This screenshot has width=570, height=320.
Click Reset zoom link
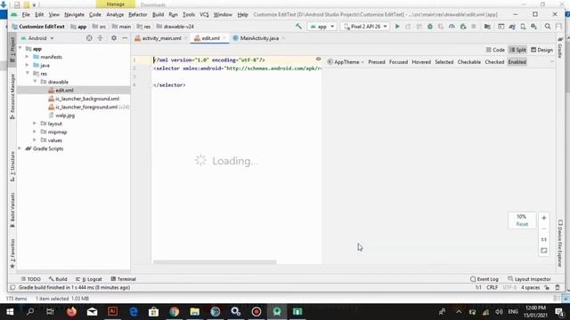522,224
